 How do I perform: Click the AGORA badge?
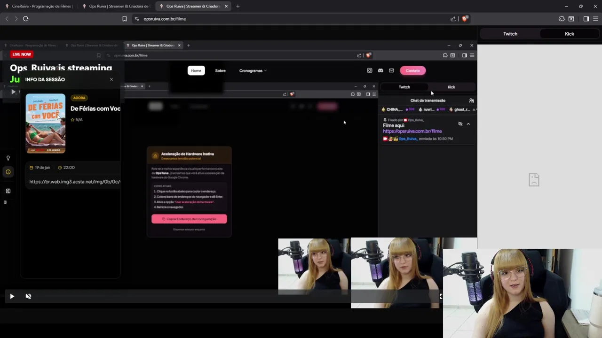79,98
